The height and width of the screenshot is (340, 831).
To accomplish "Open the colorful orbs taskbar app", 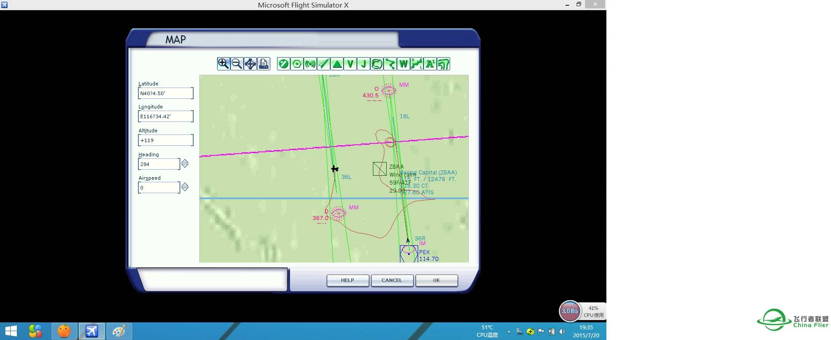I will point(36,331).
